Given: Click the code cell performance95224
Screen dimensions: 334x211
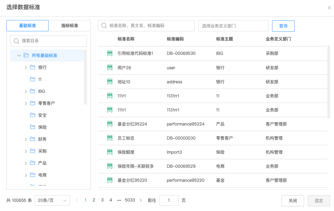Looking at the screenshot, I should pyautogui.click(x=185, y=124).
